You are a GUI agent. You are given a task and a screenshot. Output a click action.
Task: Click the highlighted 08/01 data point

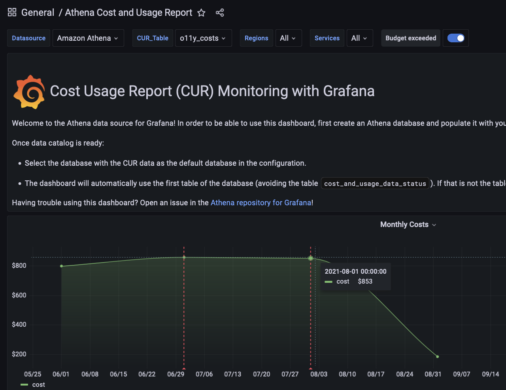click(x=311, y=258)
